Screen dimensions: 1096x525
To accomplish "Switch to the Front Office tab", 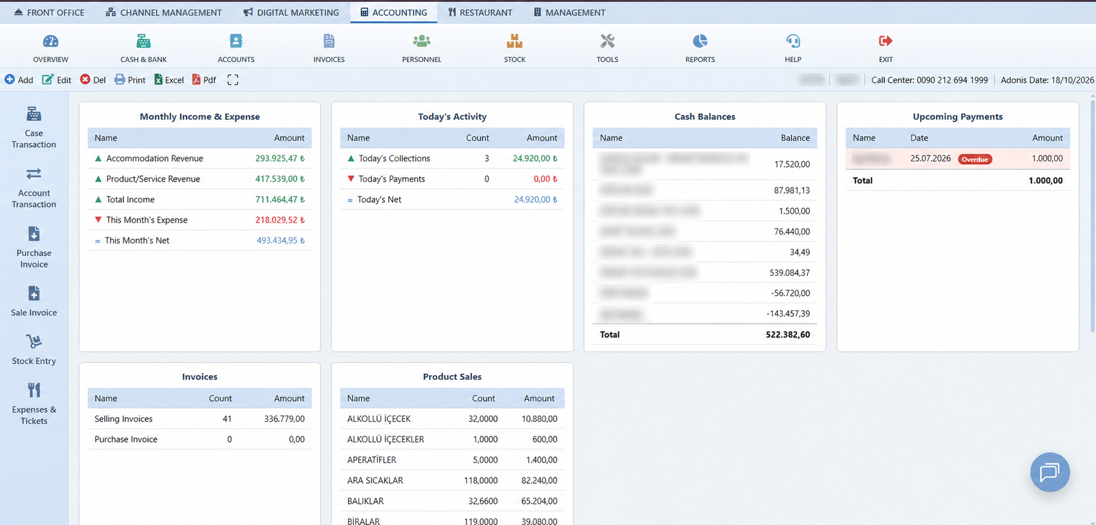I will tap(48, 12).
